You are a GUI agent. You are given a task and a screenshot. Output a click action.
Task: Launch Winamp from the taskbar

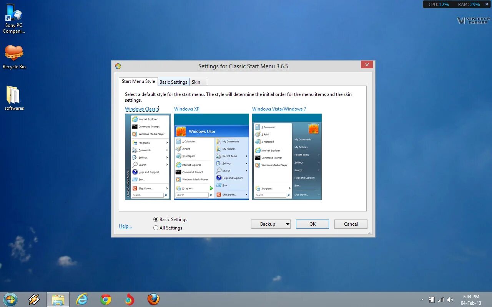point(34,299)
